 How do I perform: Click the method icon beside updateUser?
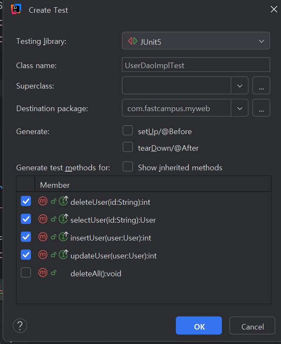tap(43, 255)
